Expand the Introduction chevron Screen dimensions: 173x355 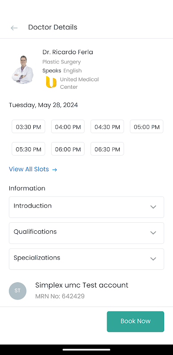(153, 207)
